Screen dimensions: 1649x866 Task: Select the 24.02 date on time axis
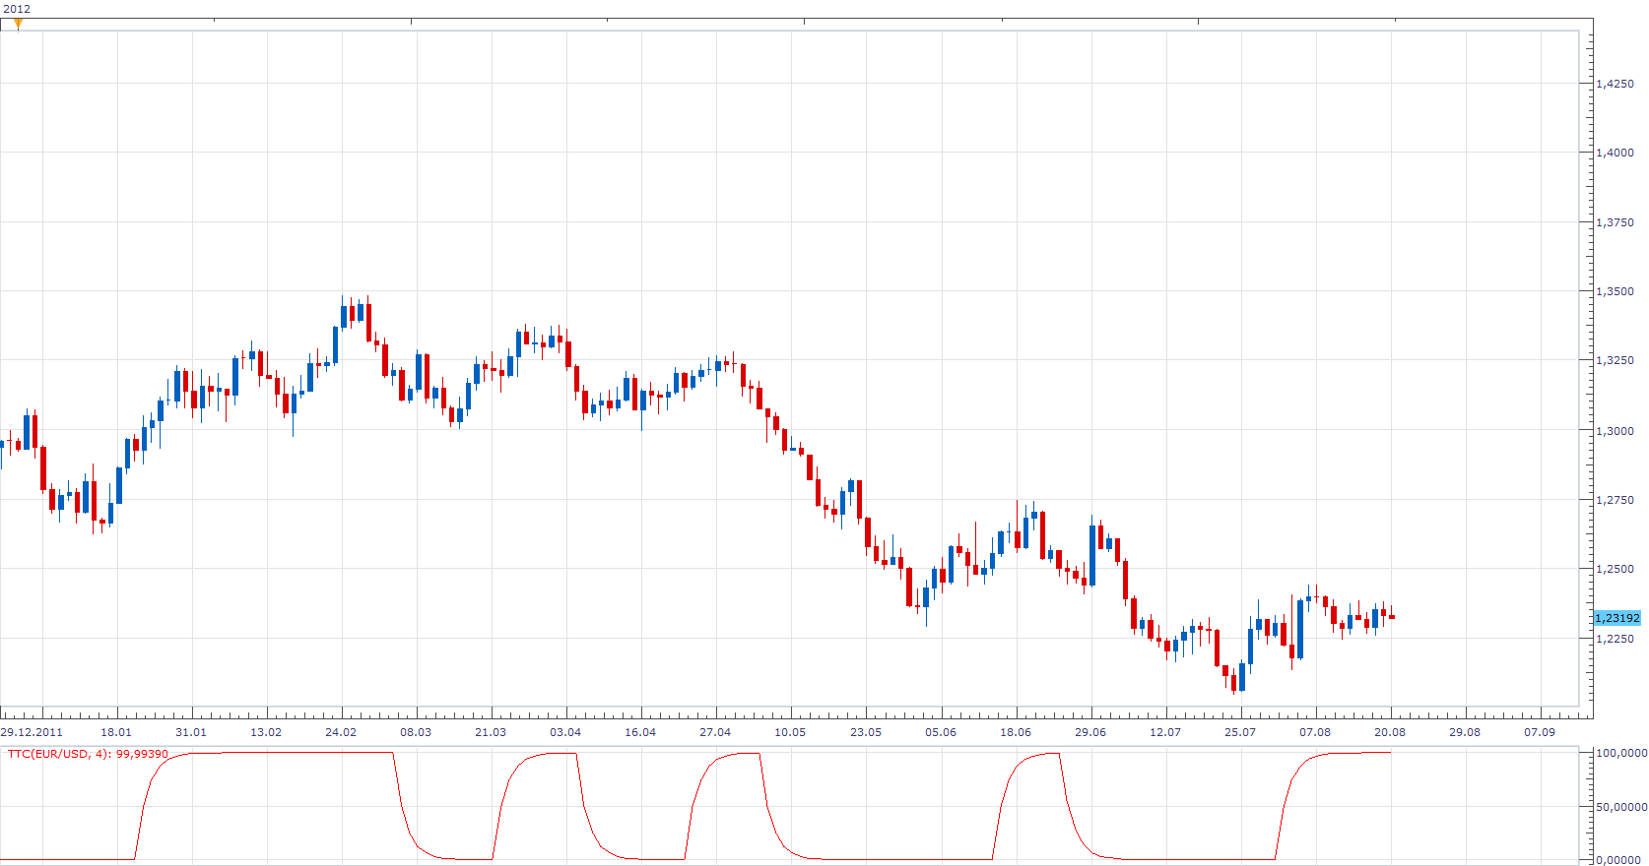[341, 732]
